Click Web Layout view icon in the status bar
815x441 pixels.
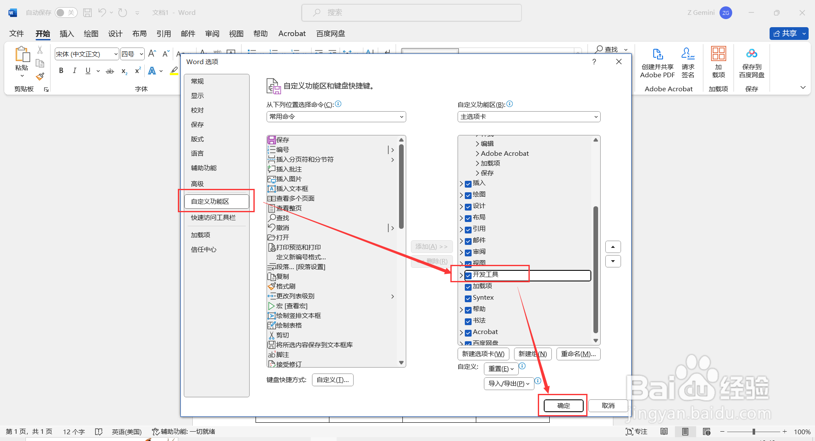[x=706, y=432]
